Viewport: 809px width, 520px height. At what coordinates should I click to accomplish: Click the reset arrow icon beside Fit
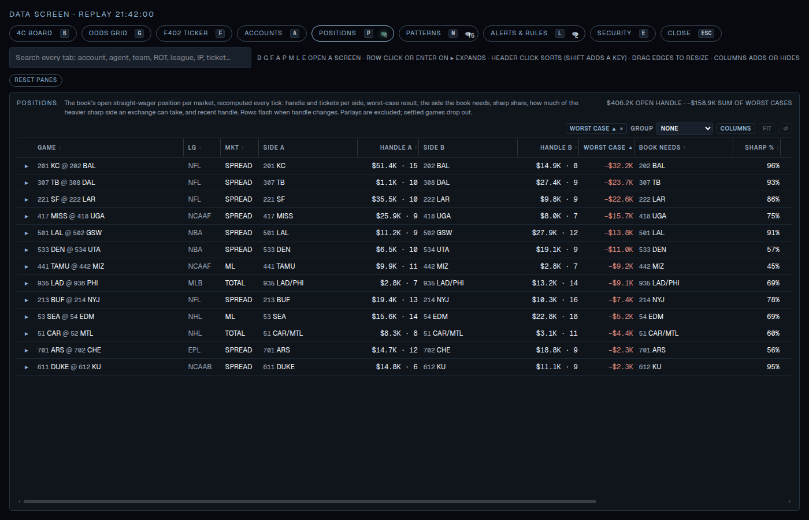[x=785, y=129]
